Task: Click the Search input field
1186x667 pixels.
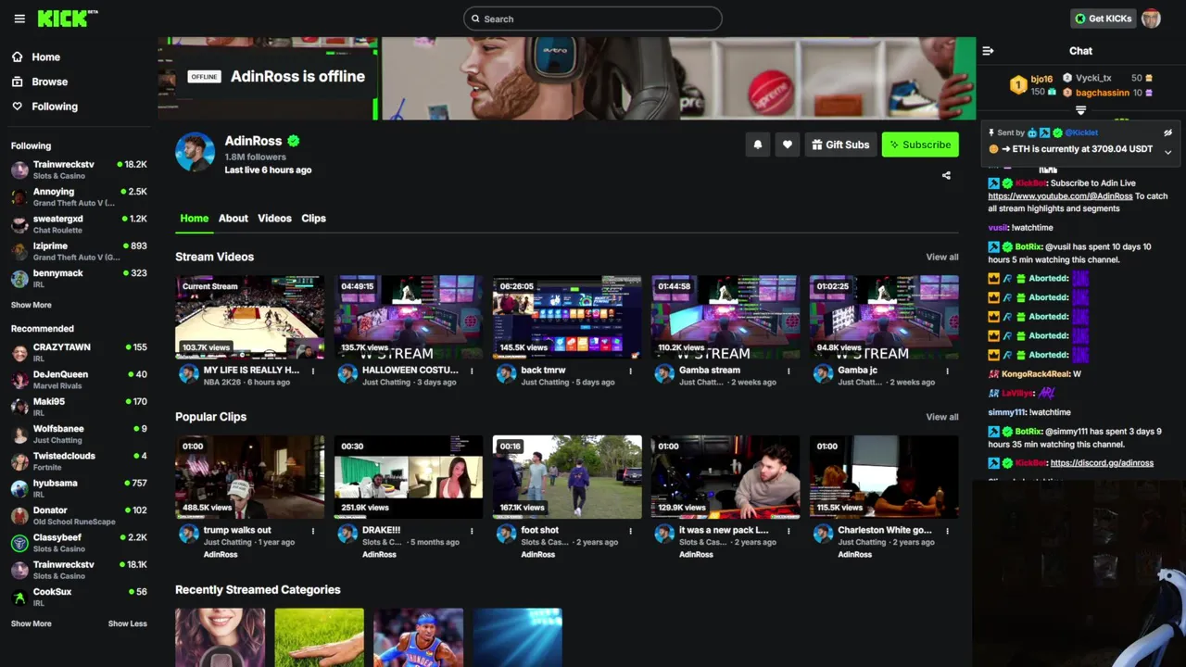Action: (592, 19)
